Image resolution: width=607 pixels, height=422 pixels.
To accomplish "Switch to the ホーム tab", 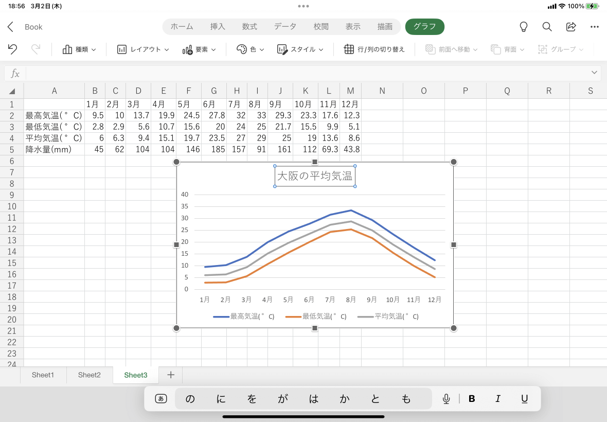I will coord(182,27).
